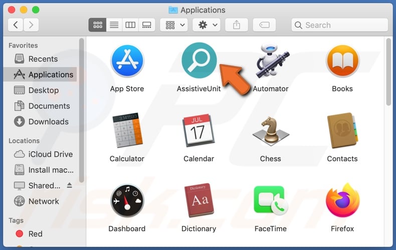Click the Calculator name label

(x=127, y=159)
